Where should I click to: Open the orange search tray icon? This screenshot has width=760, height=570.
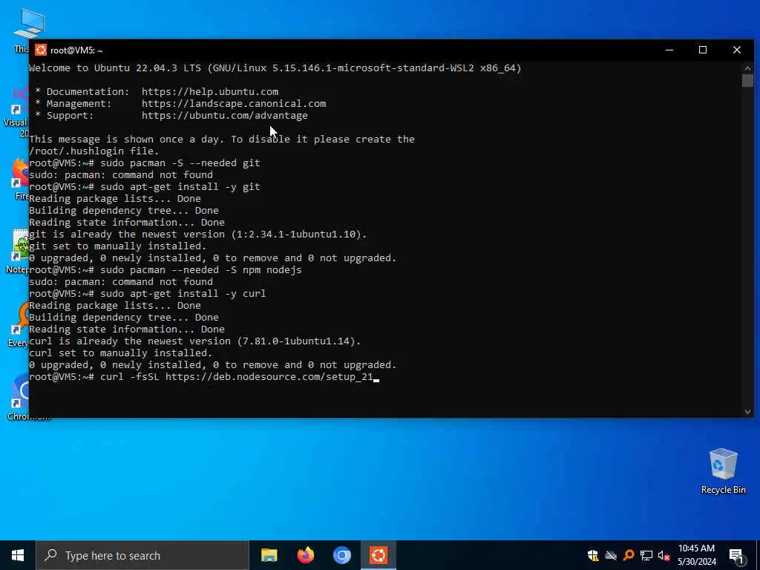pos(629,555)
